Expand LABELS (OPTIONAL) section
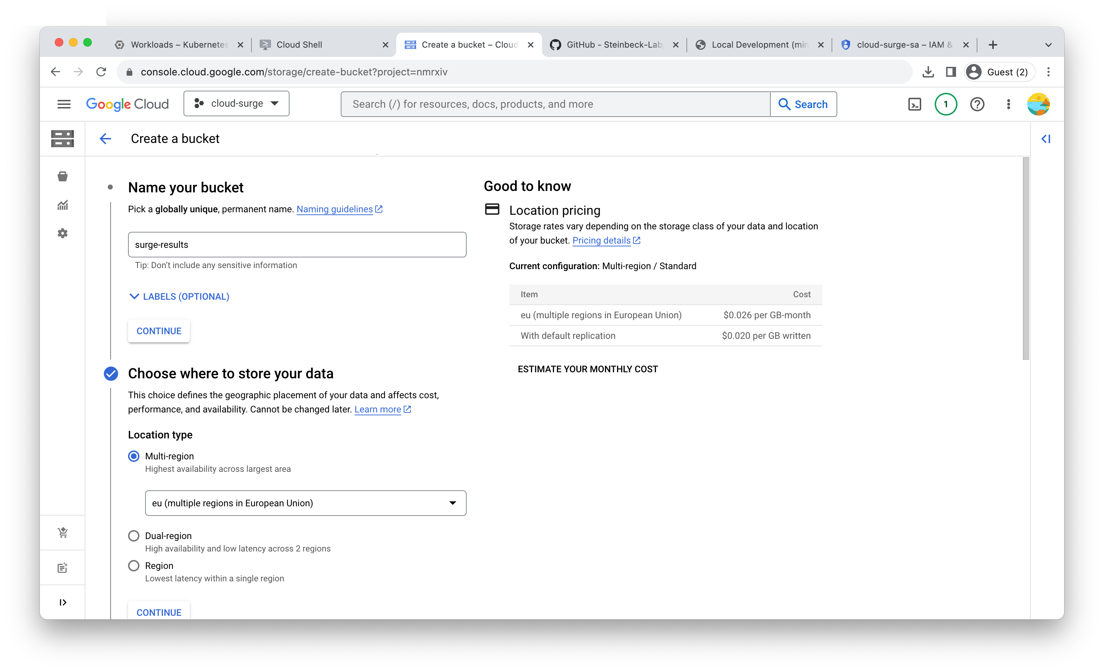 pyautogui.click(x=179, y=297)
